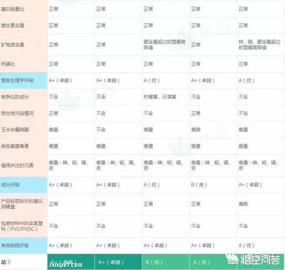This screenshot has width=285, height=270.
Task: Click 偏高 in the 玉米赤霉烯酮 row
Action: [x=196, y=130]
